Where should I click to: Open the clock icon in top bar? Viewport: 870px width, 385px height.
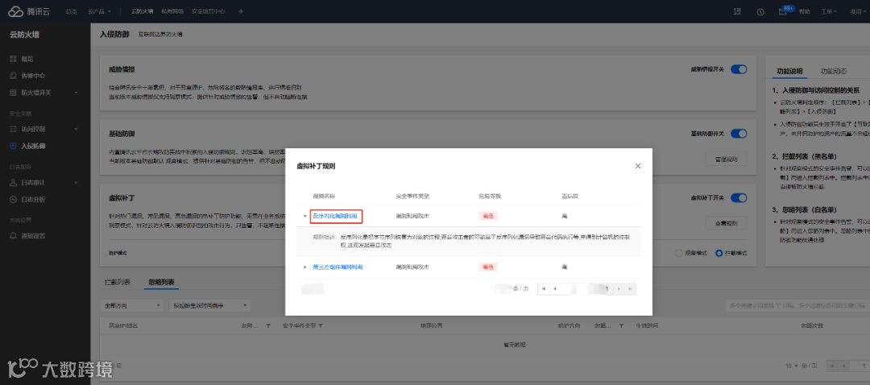(x=760, y=11)
